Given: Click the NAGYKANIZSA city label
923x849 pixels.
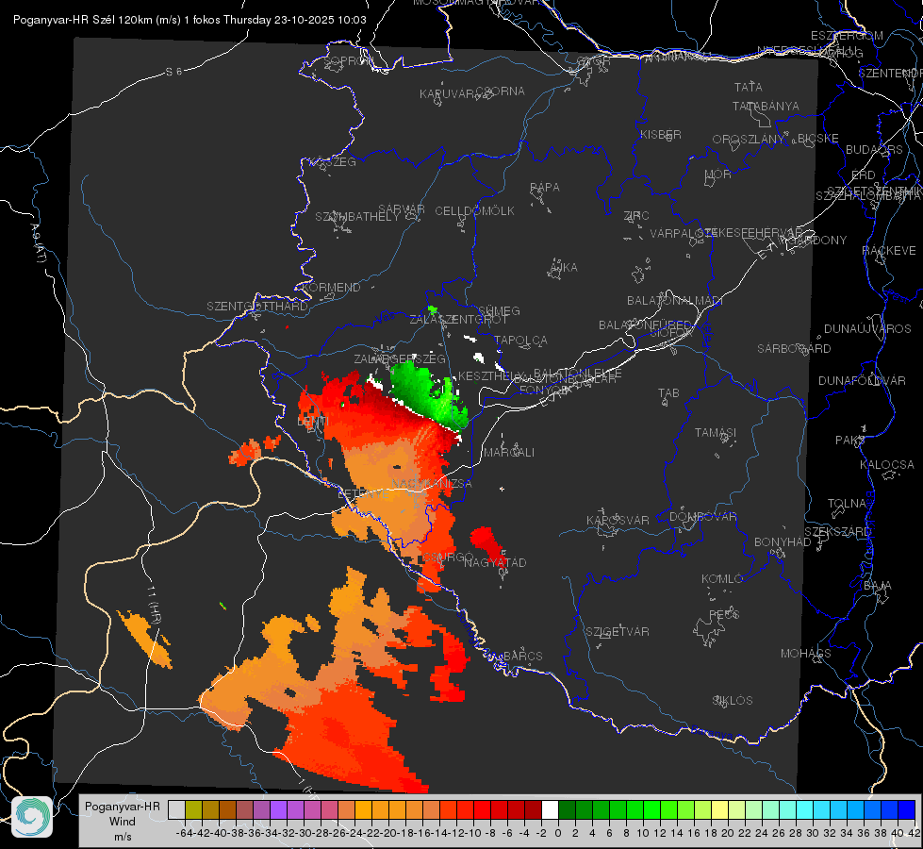Looking at the screenshot, I should [x=432, y=484].
